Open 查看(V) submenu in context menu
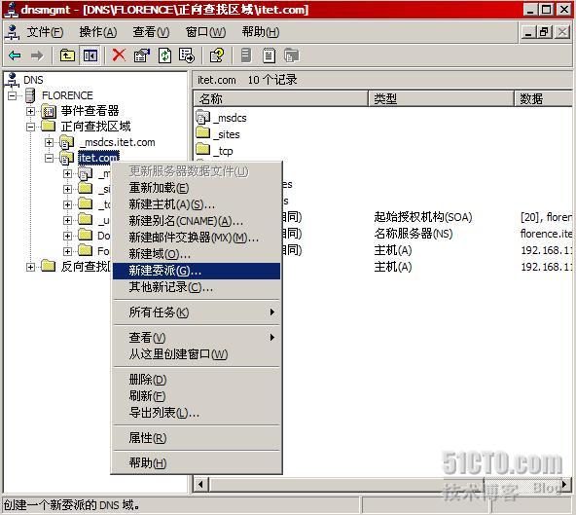Image resolution: width=576 pixels, height=515 pixels. tap(197, 338)
